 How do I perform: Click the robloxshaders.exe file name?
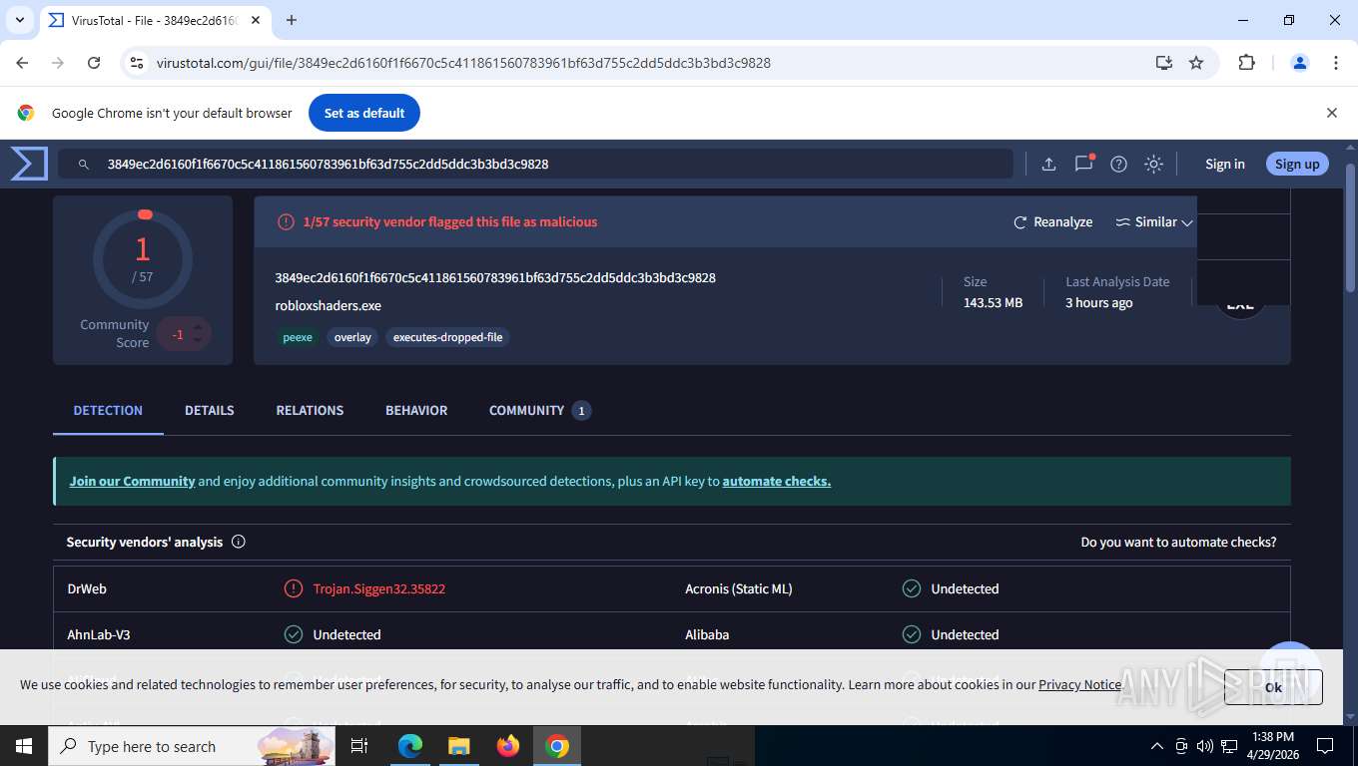329,305
